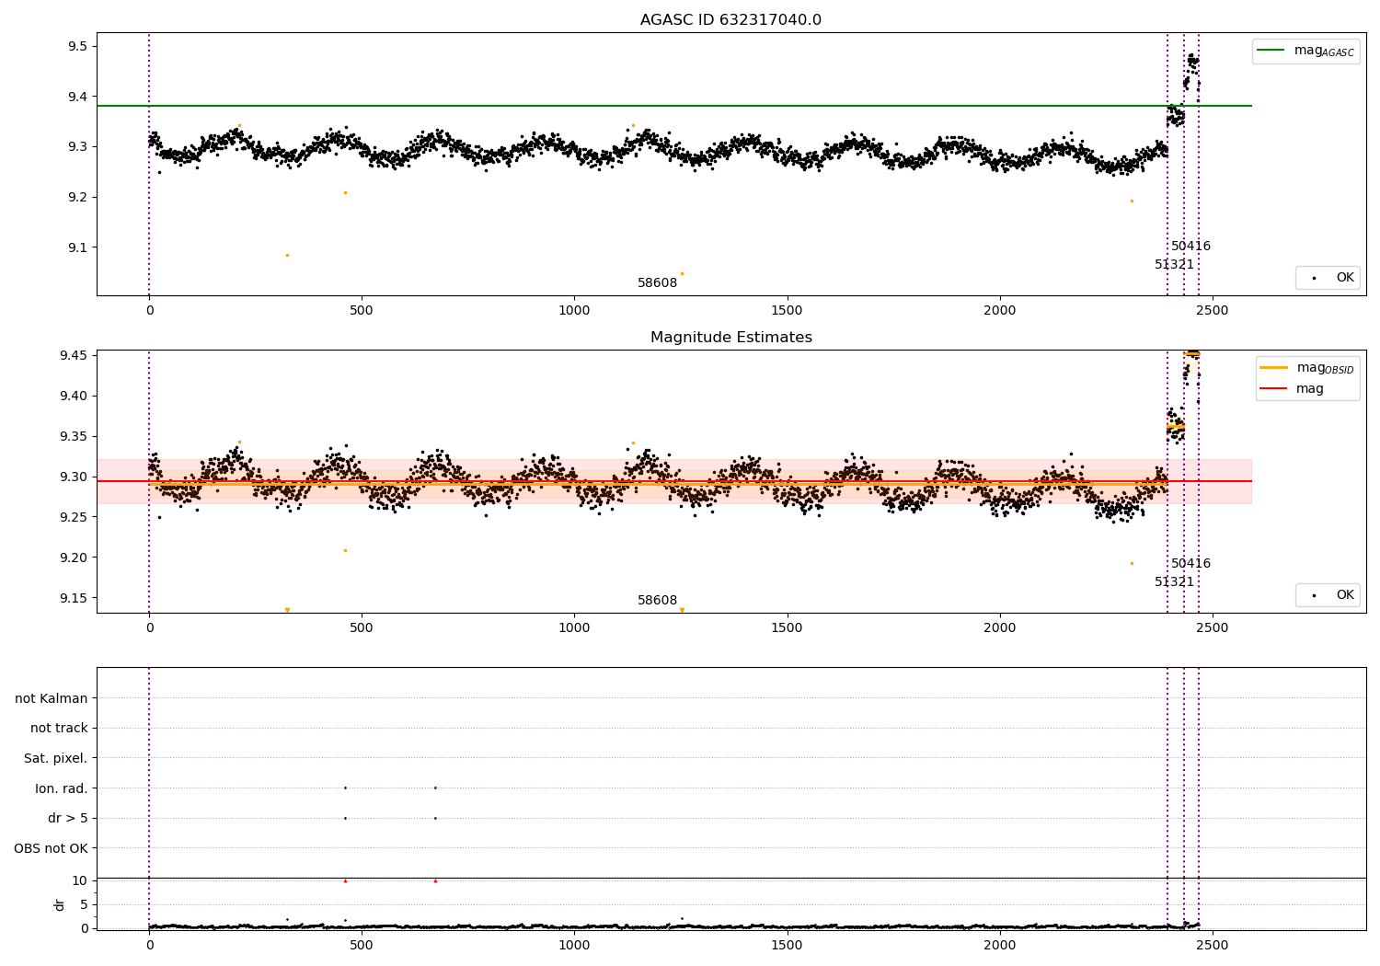
Task: Click the 9.1 tick label in AGASC ID plot
Action: tap(77, 247)
